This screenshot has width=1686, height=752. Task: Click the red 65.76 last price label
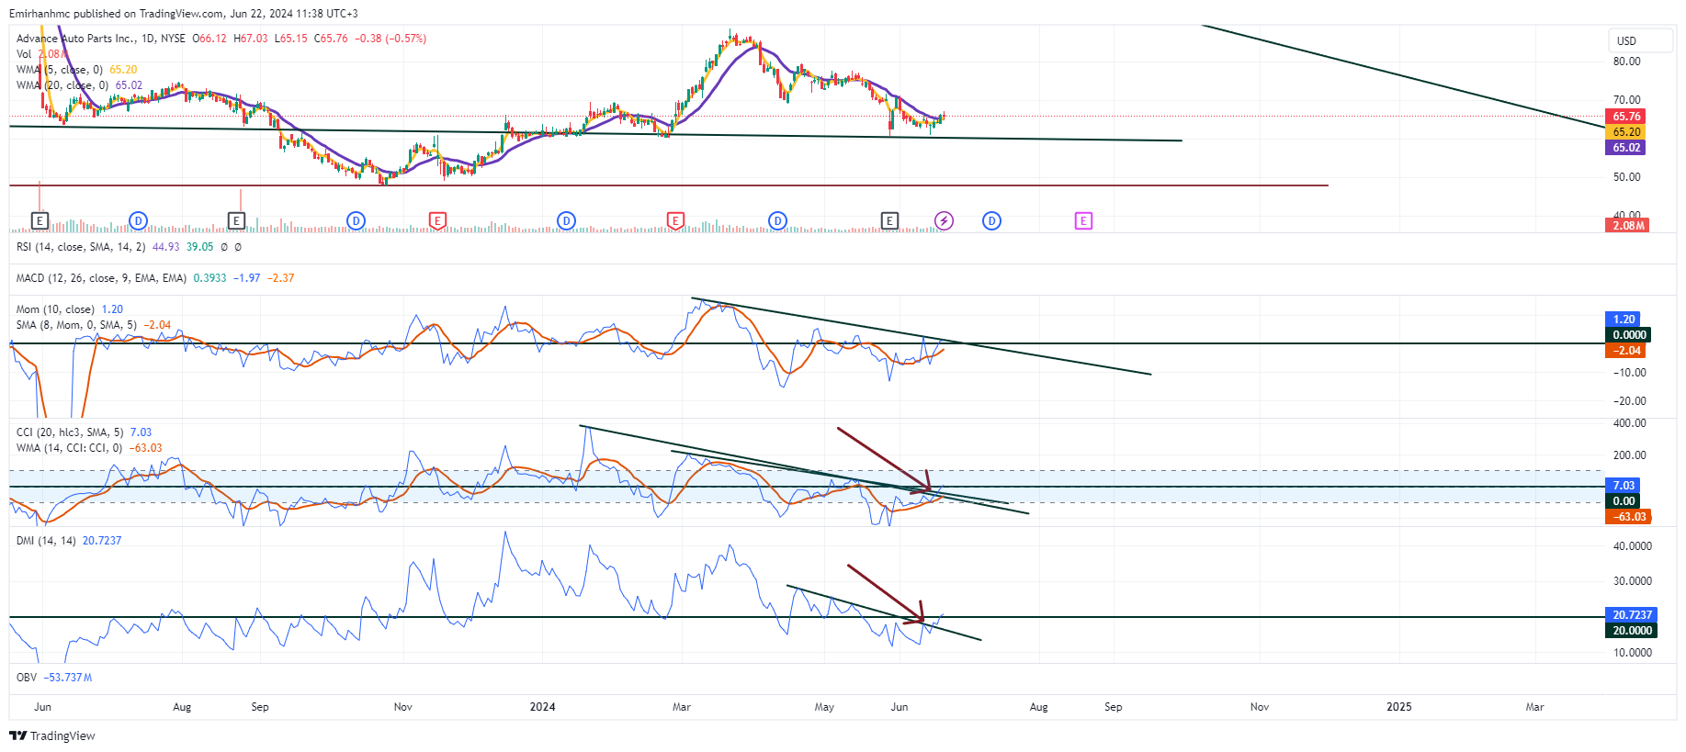click(x=1625, y=117)
